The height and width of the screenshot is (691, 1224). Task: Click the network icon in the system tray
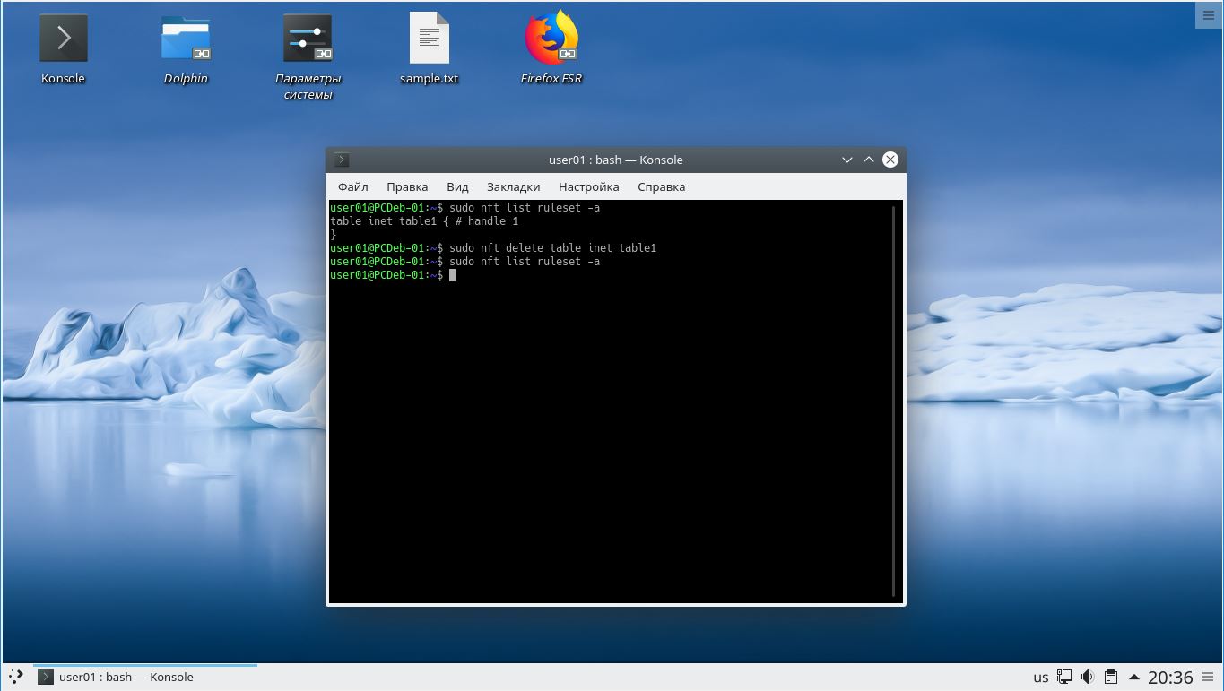[1064, 677]
